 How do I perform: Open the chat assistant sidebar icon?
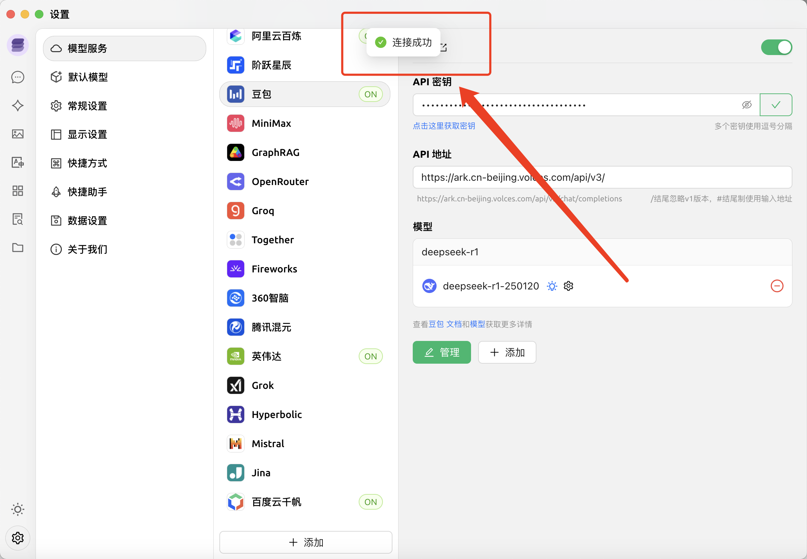pos(18,77)
